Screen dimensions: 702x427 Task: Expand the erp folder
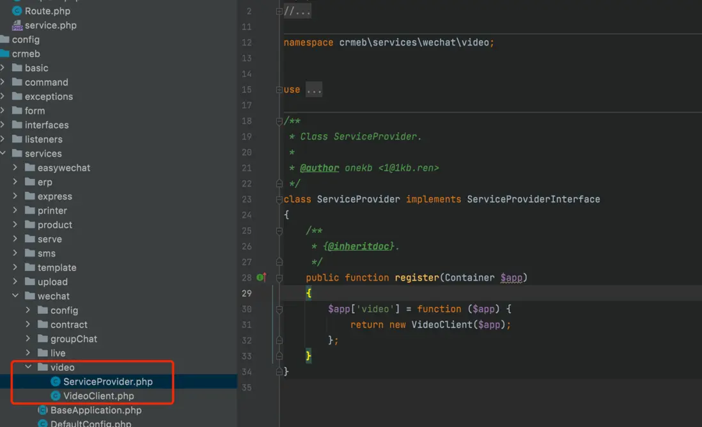tap(15, 182)
